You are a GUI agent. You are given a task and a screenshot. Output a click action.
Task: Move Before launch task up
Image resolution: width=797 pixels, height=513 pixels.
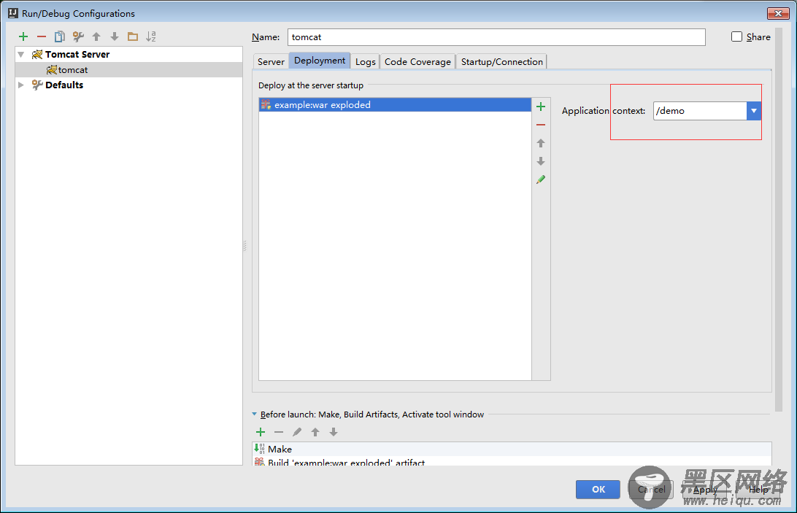click(x=315, y=432)
